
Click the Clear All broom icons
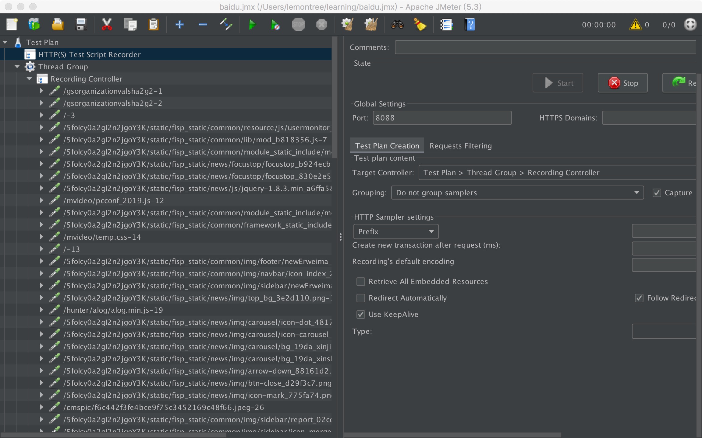point(371,25)
